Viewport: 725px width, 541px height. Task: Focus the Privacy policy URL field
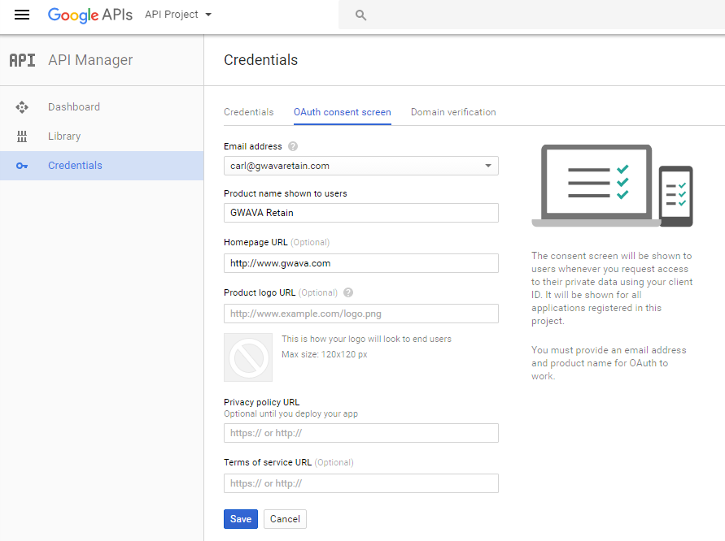360,433
